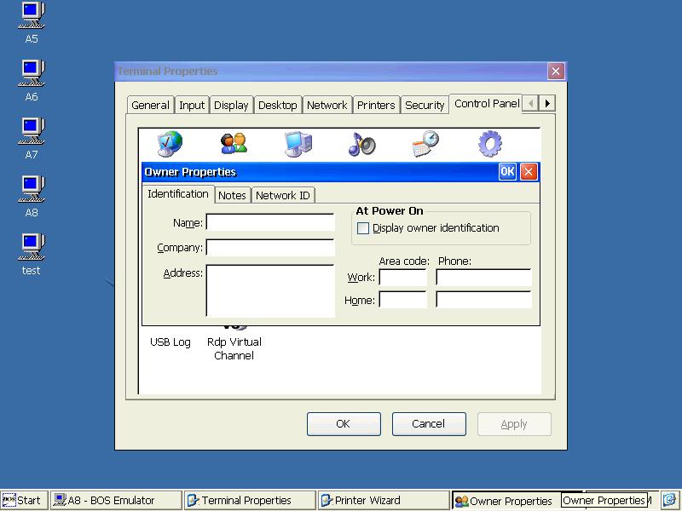Open the globe with checkmark control panel icon
682x511 pixels.
tap(170, 143)
